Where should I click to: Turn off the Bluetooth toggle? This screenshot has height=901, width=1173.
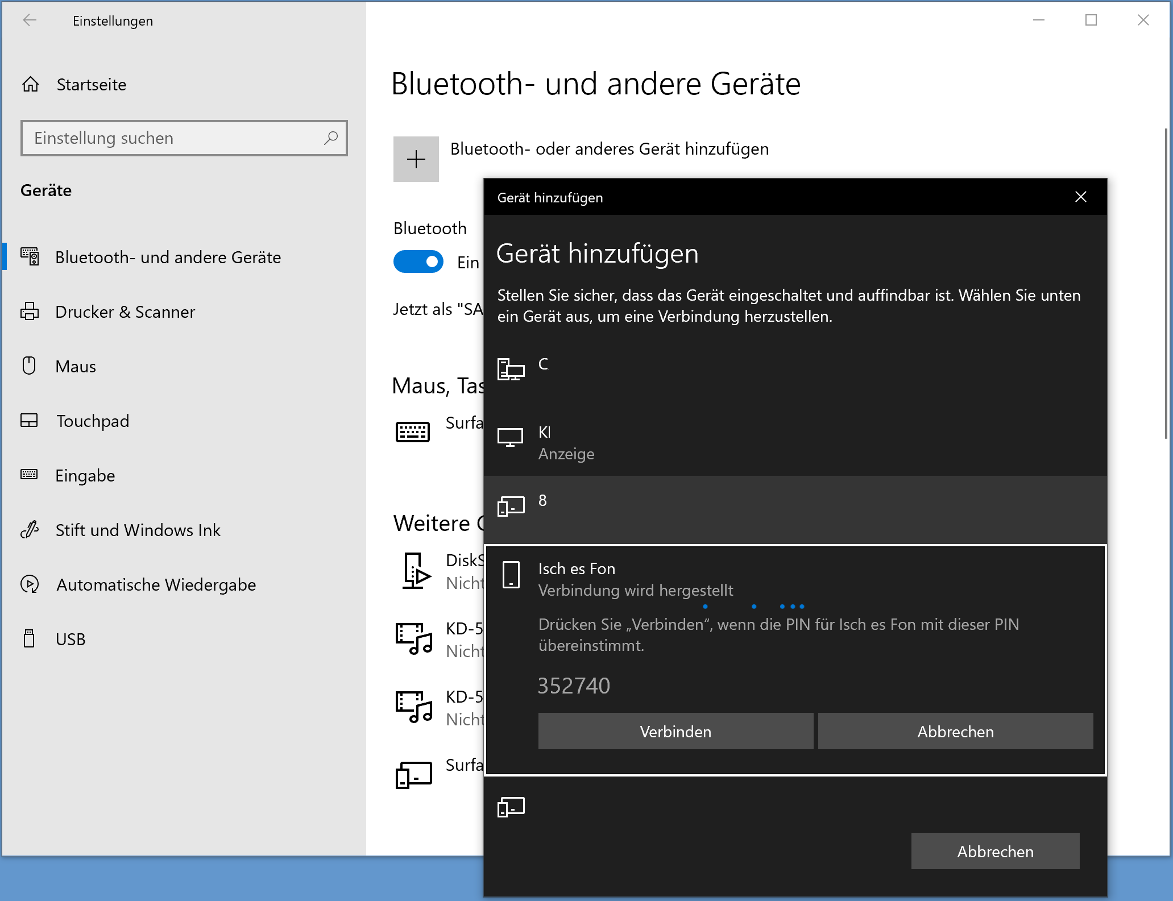pyautogui.click(x=418, y=261)
